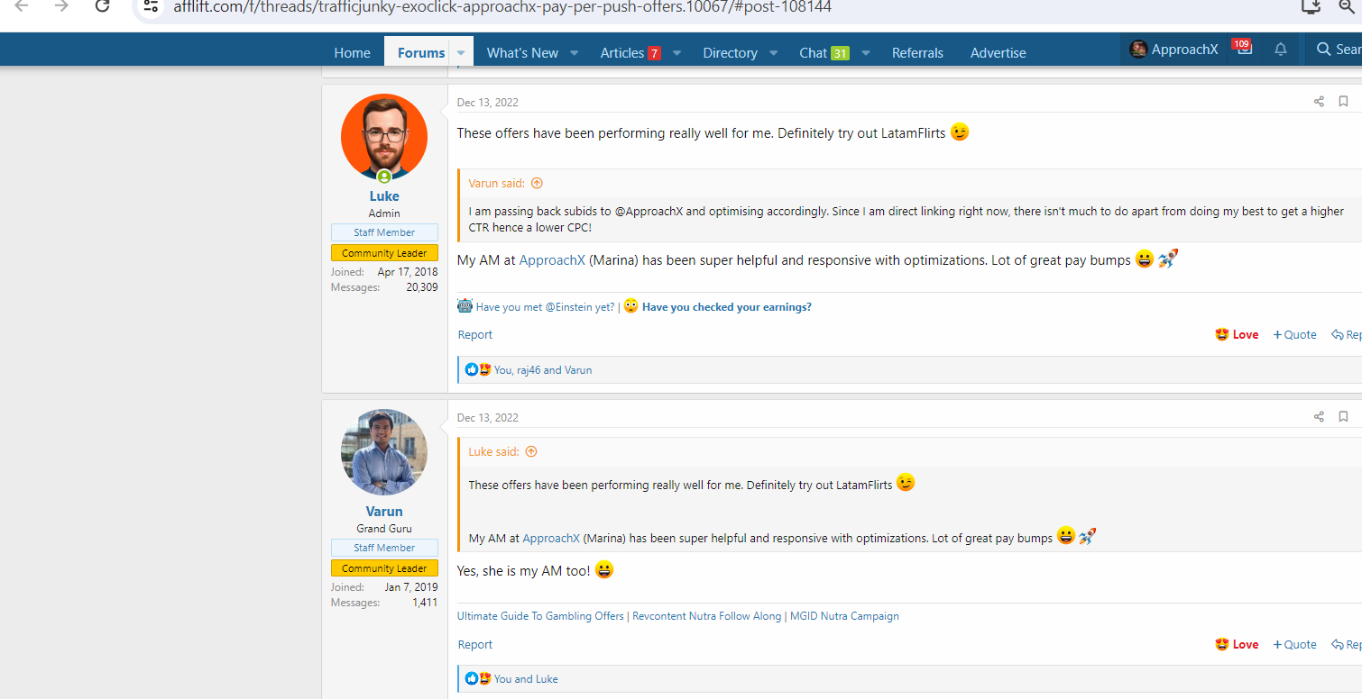Open Luke's profile avatar
Screen dimensions: 1362x699
click(384, 137)
